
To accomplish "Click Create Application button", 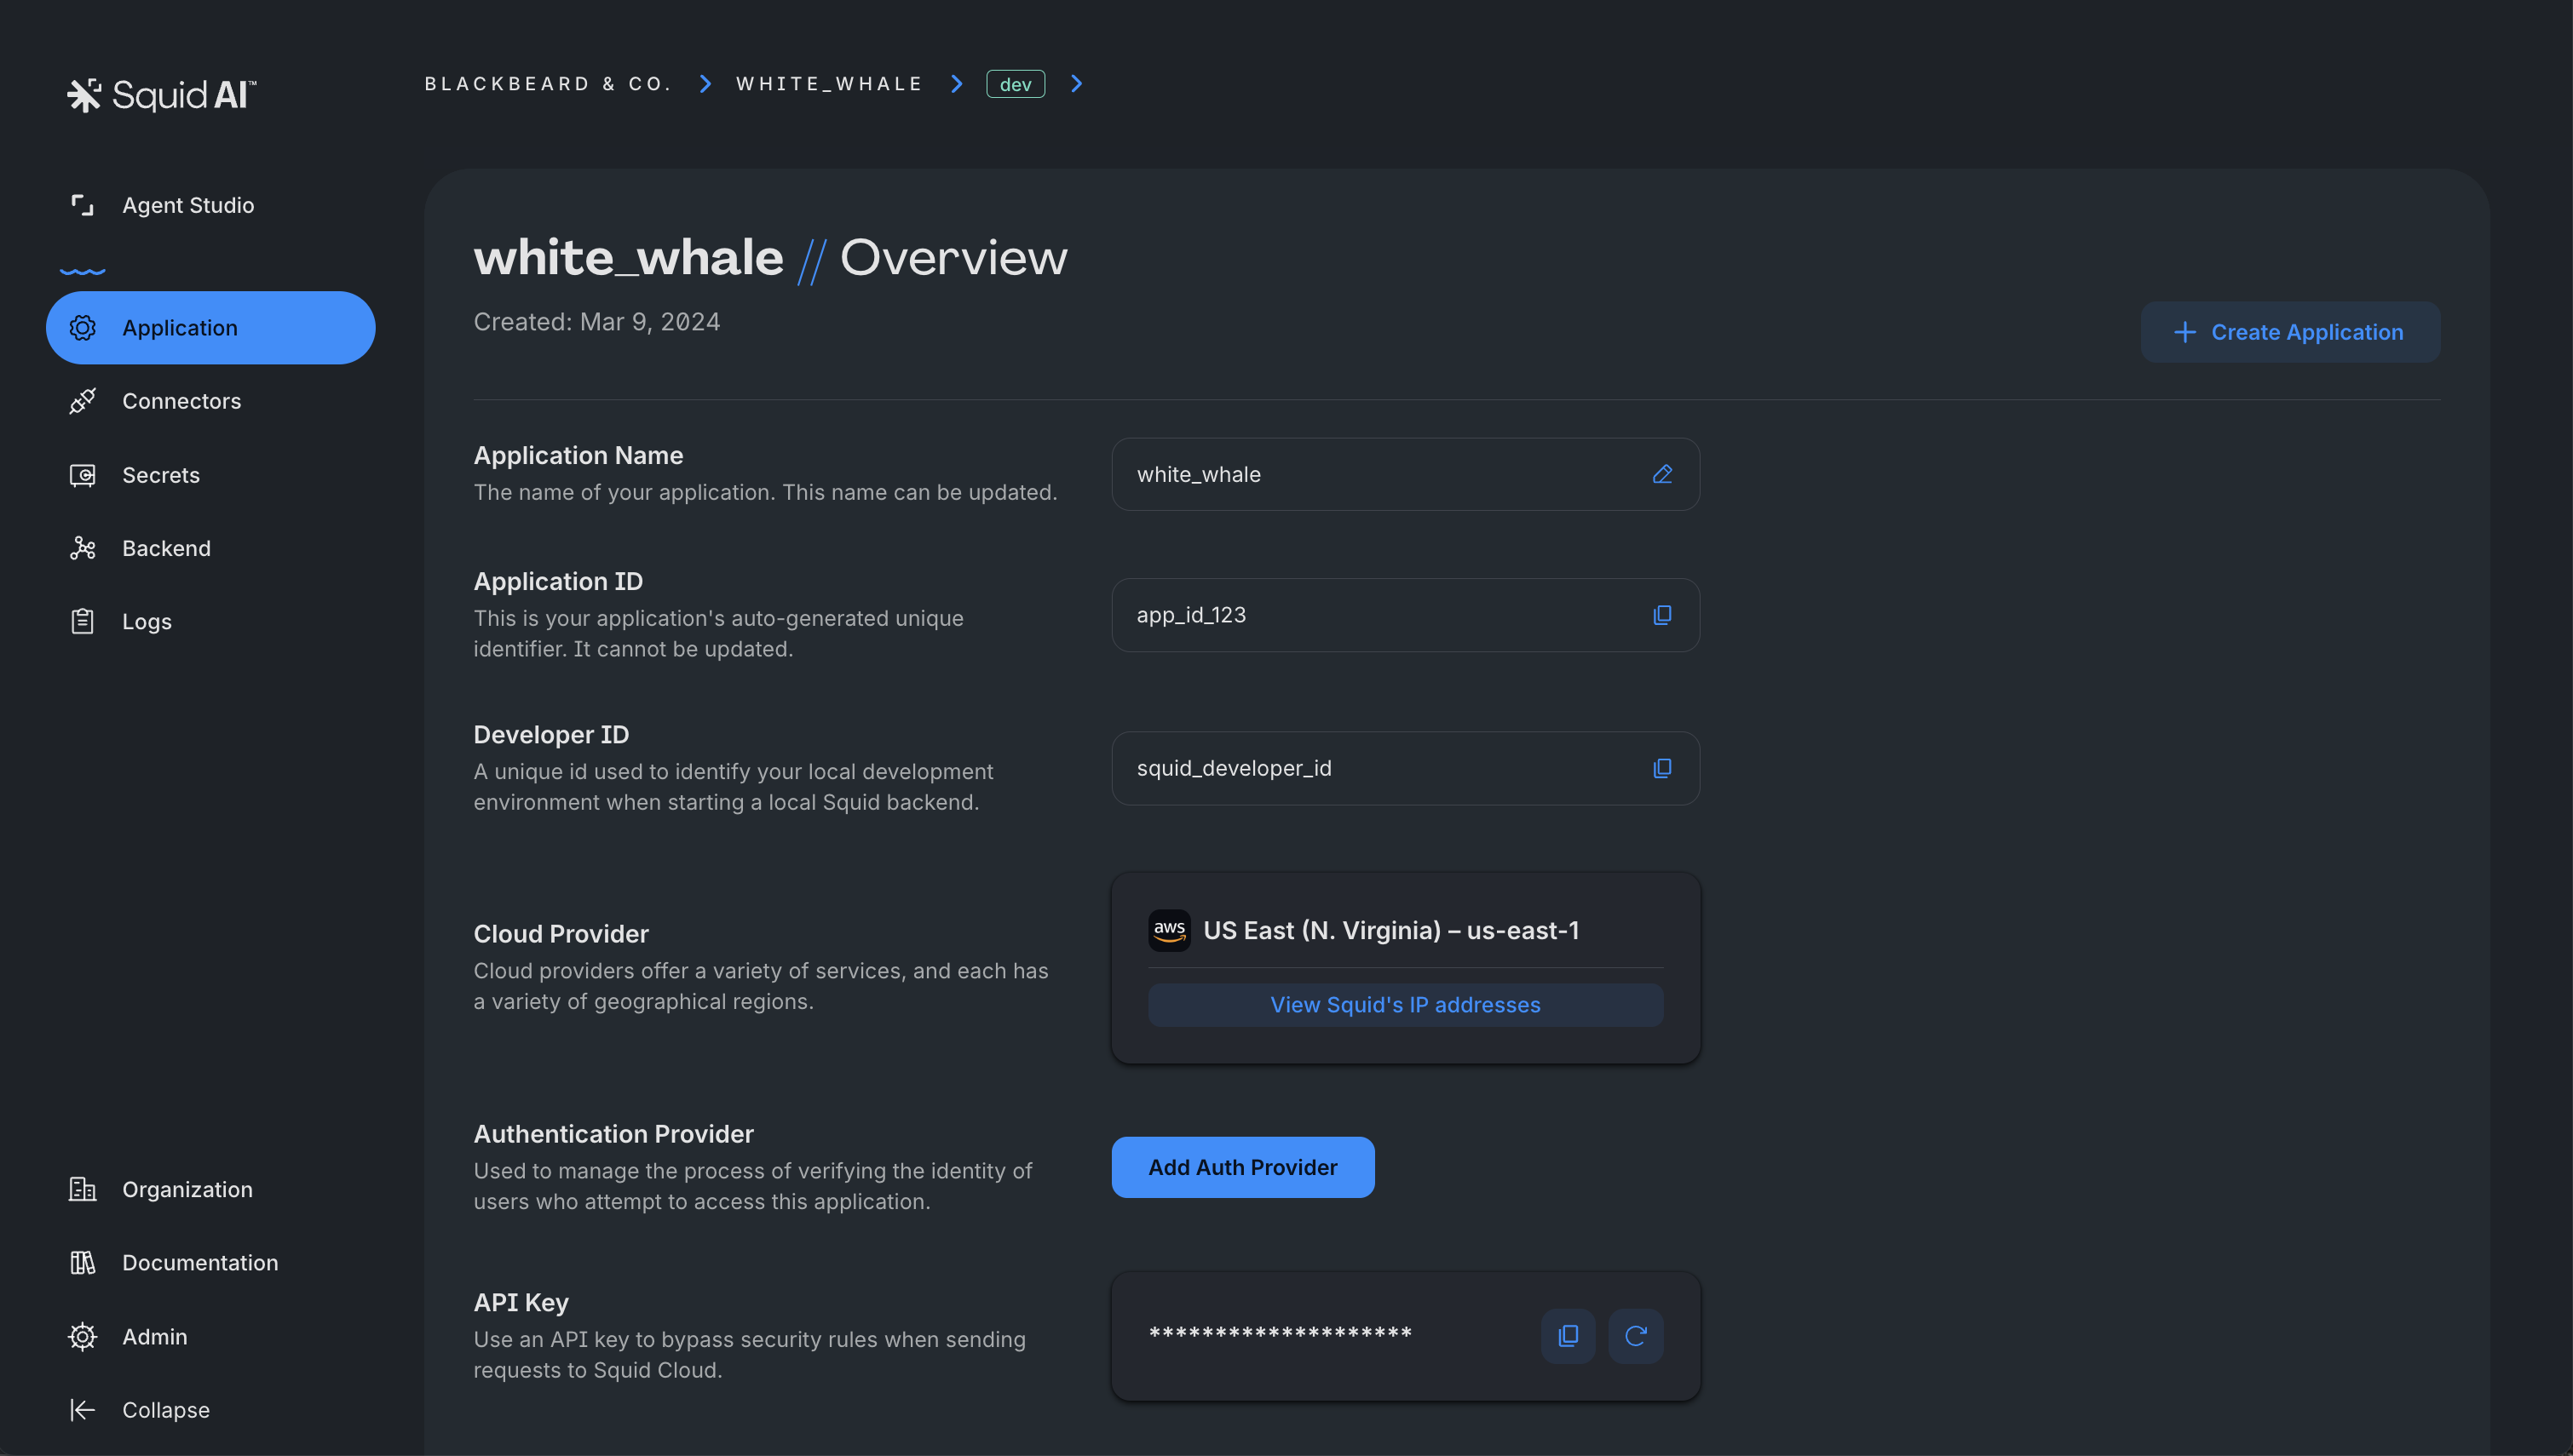I will point(2290,332).
